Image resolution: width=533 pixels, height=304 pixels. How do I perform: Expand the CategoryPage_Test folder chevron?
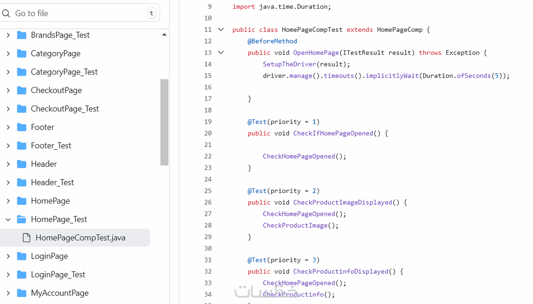[8, 72]
